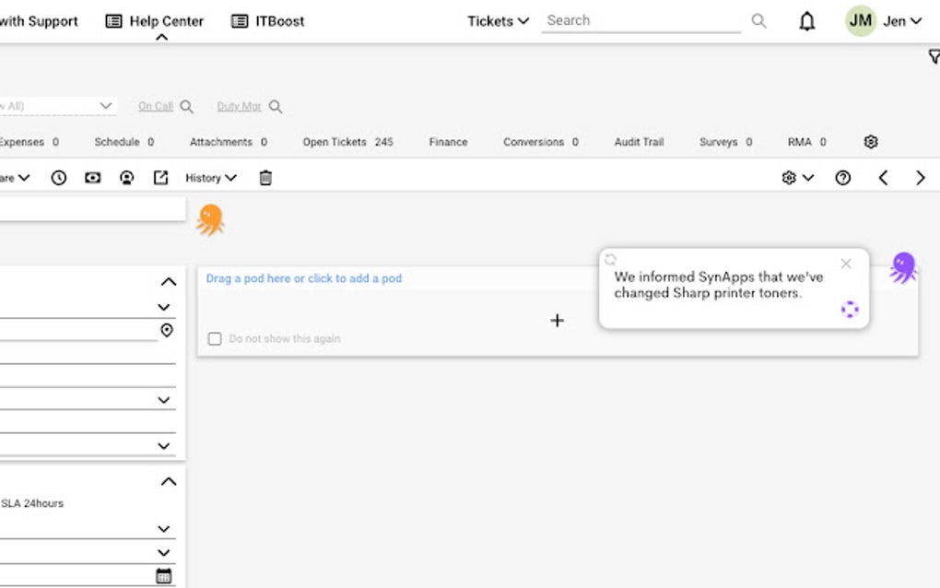Click the orange octopus icon
940x588 pixels.
[210, 219]
